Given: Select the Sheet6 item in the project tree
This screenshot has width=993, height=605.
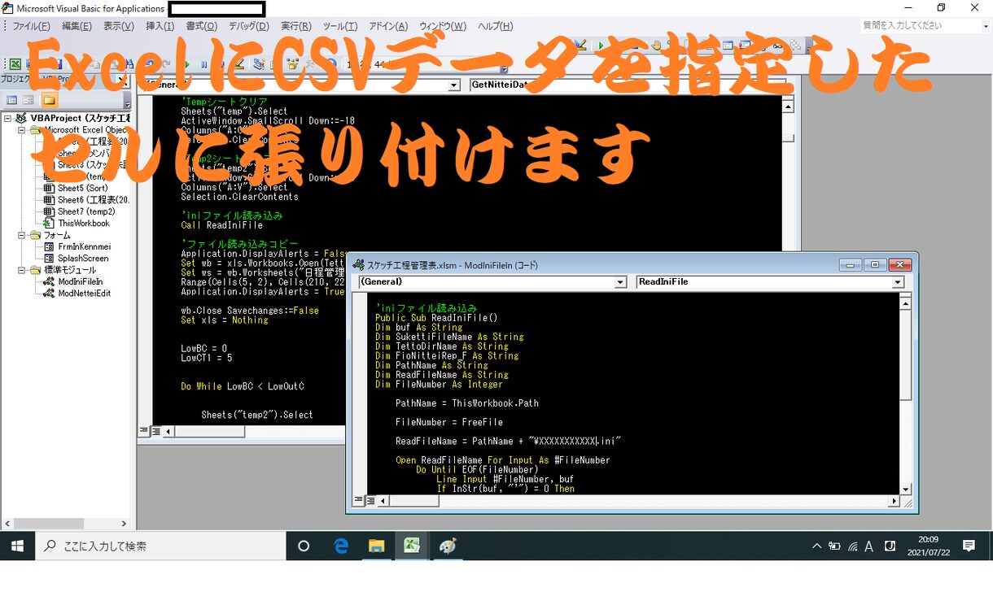Looking at the screenshot, I should [94, 200].
